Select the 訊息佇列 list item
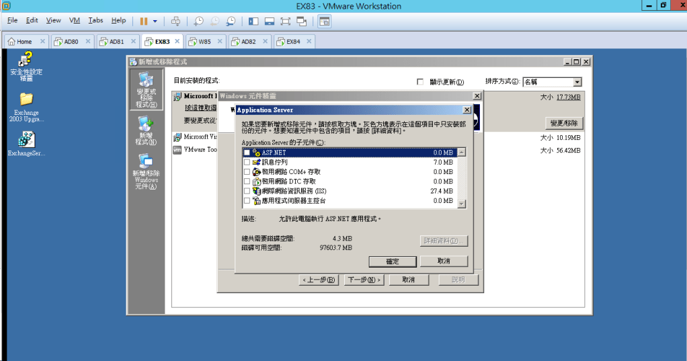 (x=274, y=163)
